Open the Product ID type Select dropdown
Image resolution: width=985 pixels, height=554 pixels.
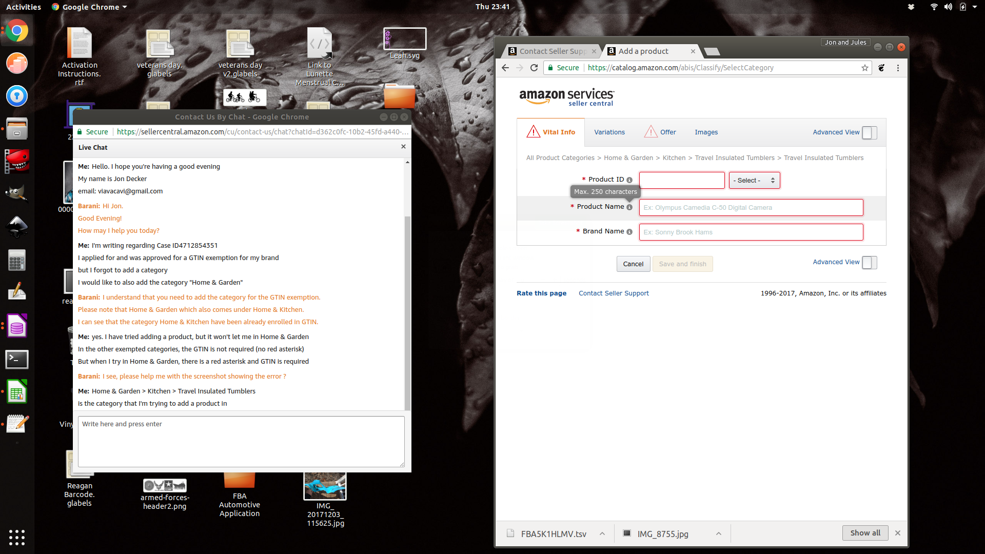(754, 181)
